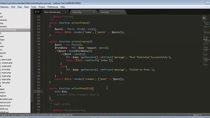Open view.php in the sidebar
This screenshot has height=118, width=210.
tap(6, 83)
